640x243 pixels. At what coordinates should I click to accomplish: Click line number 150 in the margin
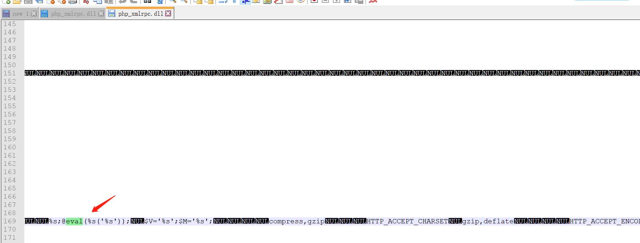coord(10,65)
